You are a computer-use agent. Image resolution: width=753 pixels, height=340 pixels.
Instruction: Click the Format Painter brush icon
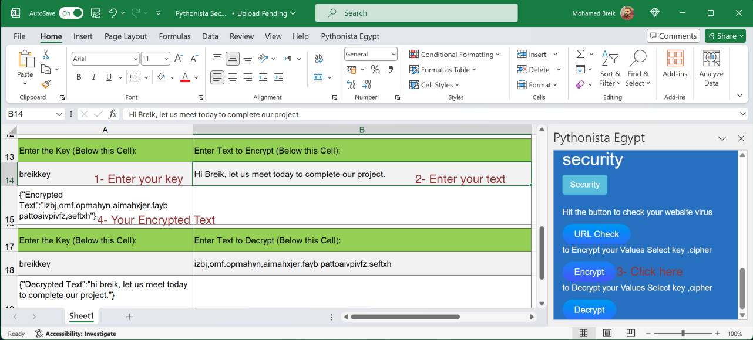[46, 84]
